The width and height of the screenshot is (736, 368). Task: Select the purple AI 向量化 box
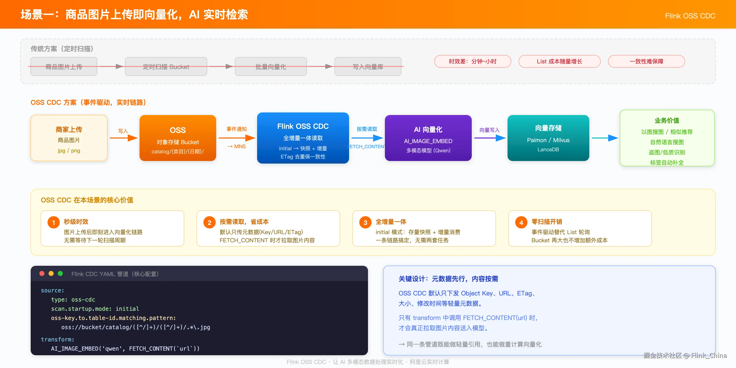428,138
